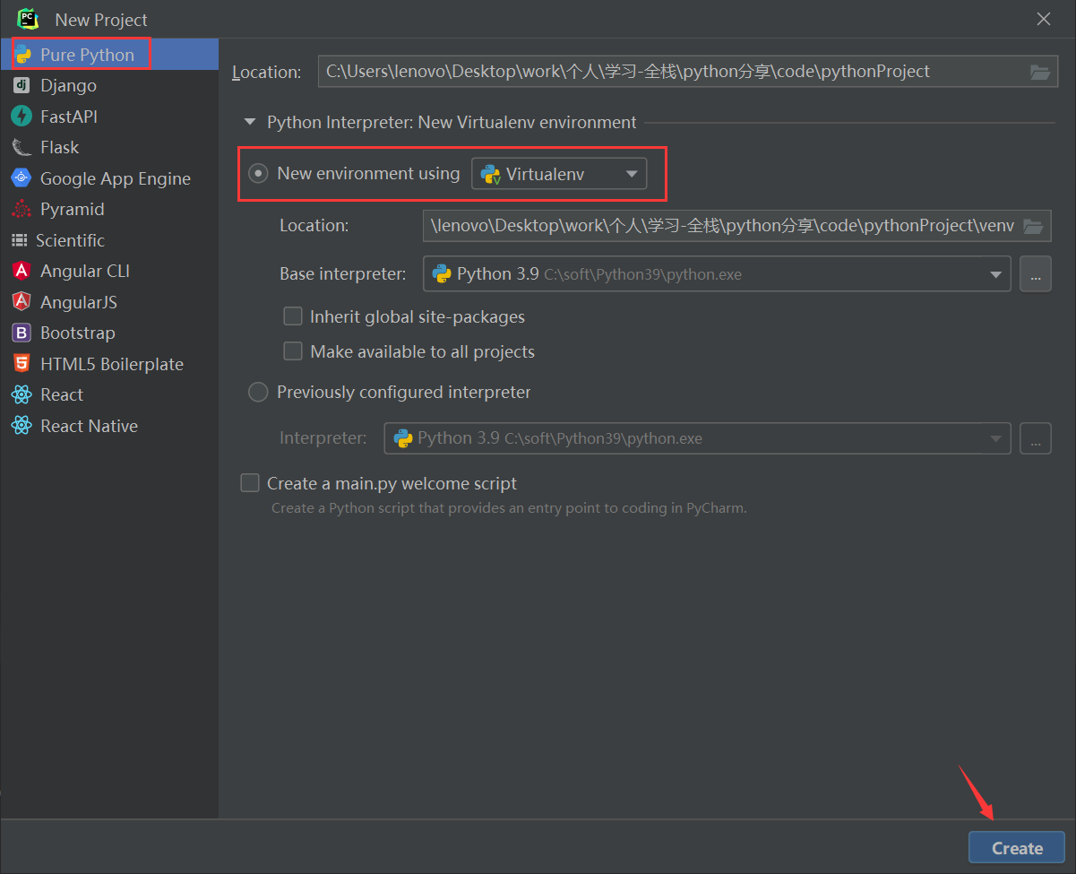
Task: Click the PyCharm entry point description text
Action: pos(509,508)
